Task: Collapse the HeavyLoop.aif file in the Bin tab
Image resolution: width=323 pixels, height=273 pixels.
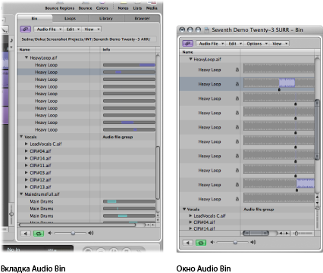Action: pos(27,57)
